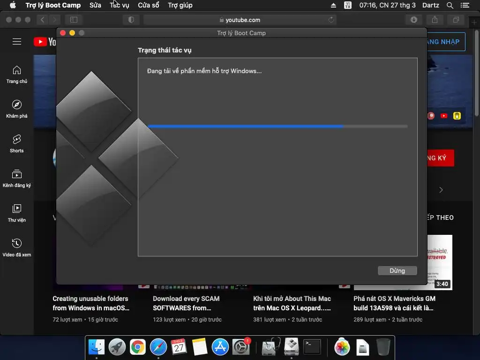Click Safari back navigation arrow
The image size is (480, 360).
(x=43, y=20)
